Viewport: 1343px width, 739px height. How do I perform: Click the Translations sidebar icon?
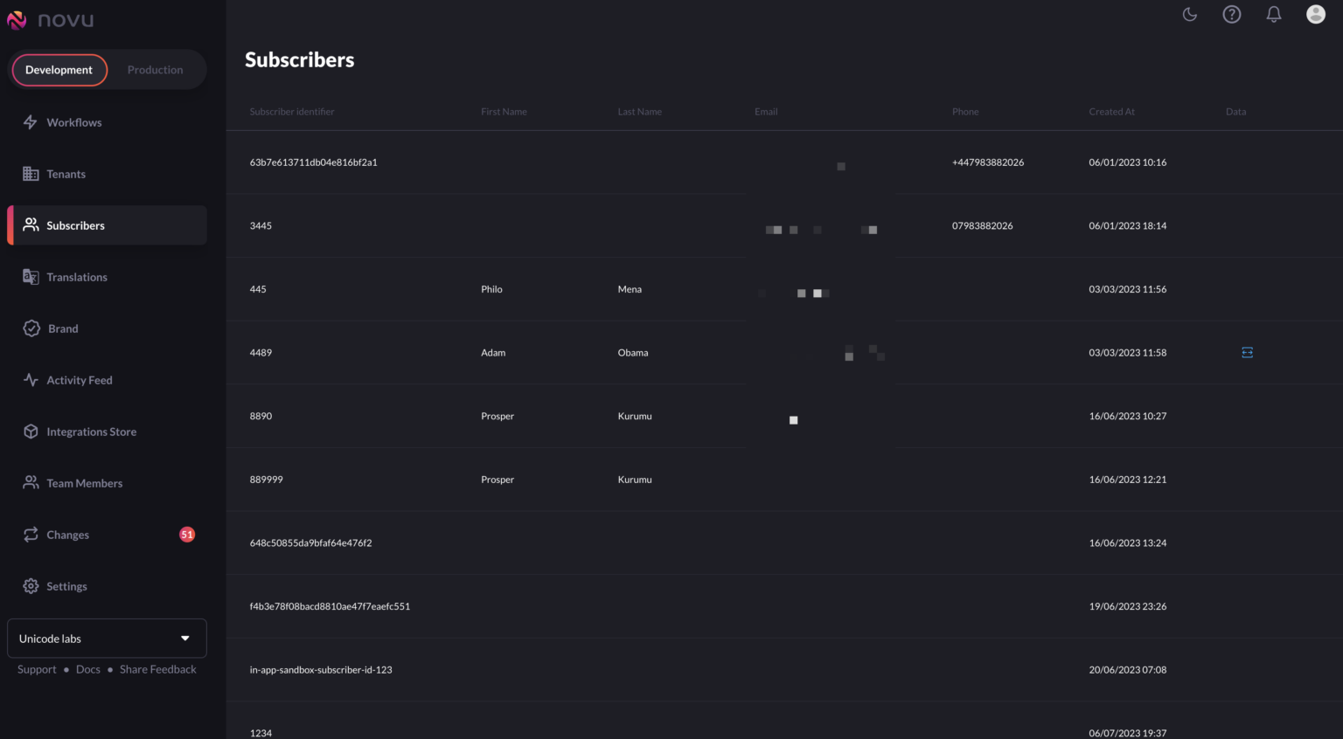pyautogui.click(x=31, y=276)
